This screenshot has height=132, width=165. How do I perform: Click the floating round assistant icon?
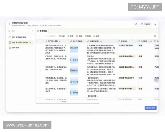156,80
